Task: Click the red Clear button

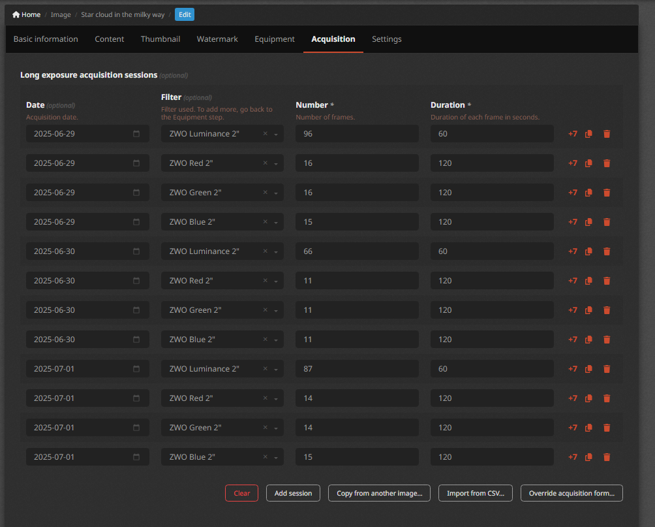Action: click(x=241, y=493)
